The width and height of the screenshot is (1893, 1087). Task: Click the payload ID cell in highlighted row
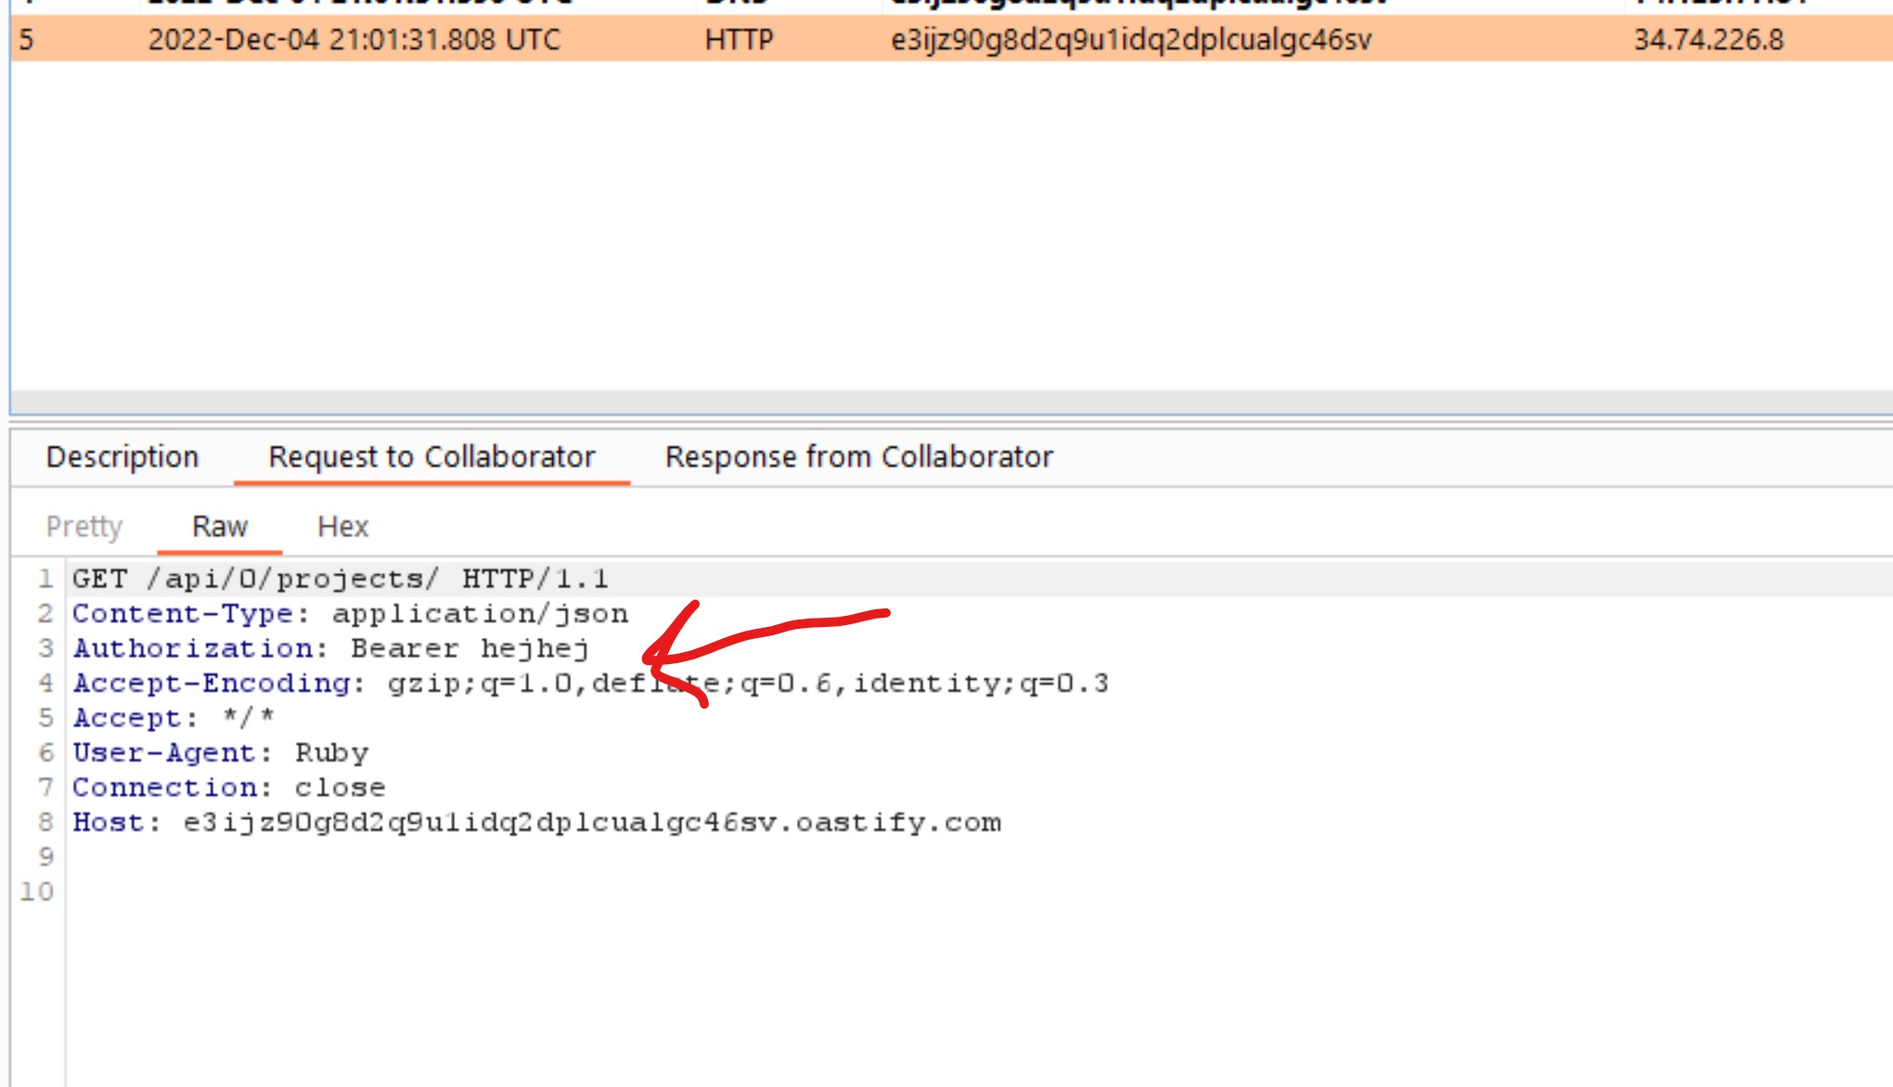pyautogui.click(x=1130, y=40)
